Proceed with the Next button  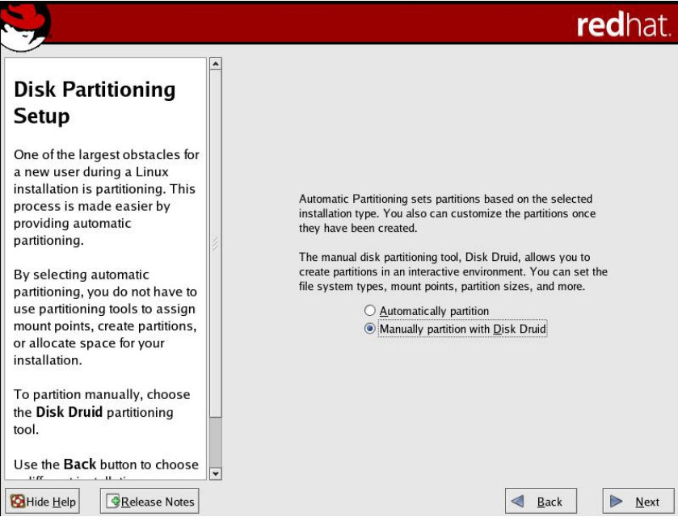tap(638, 502)
